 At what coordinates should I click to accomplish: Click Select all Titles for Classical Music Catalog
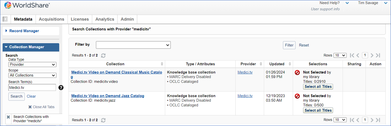pos(318,87)
